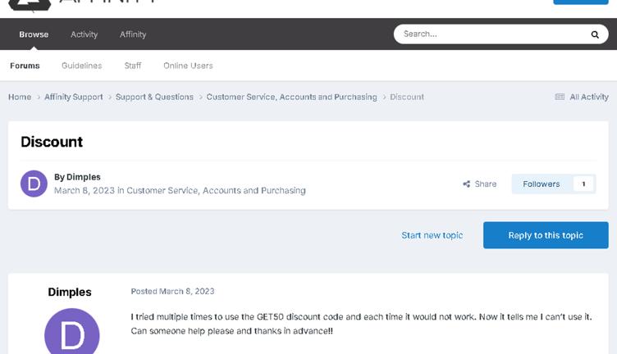Open the Guidelines sub-menu item
The image size is (617, 354).
coord(82,66)
